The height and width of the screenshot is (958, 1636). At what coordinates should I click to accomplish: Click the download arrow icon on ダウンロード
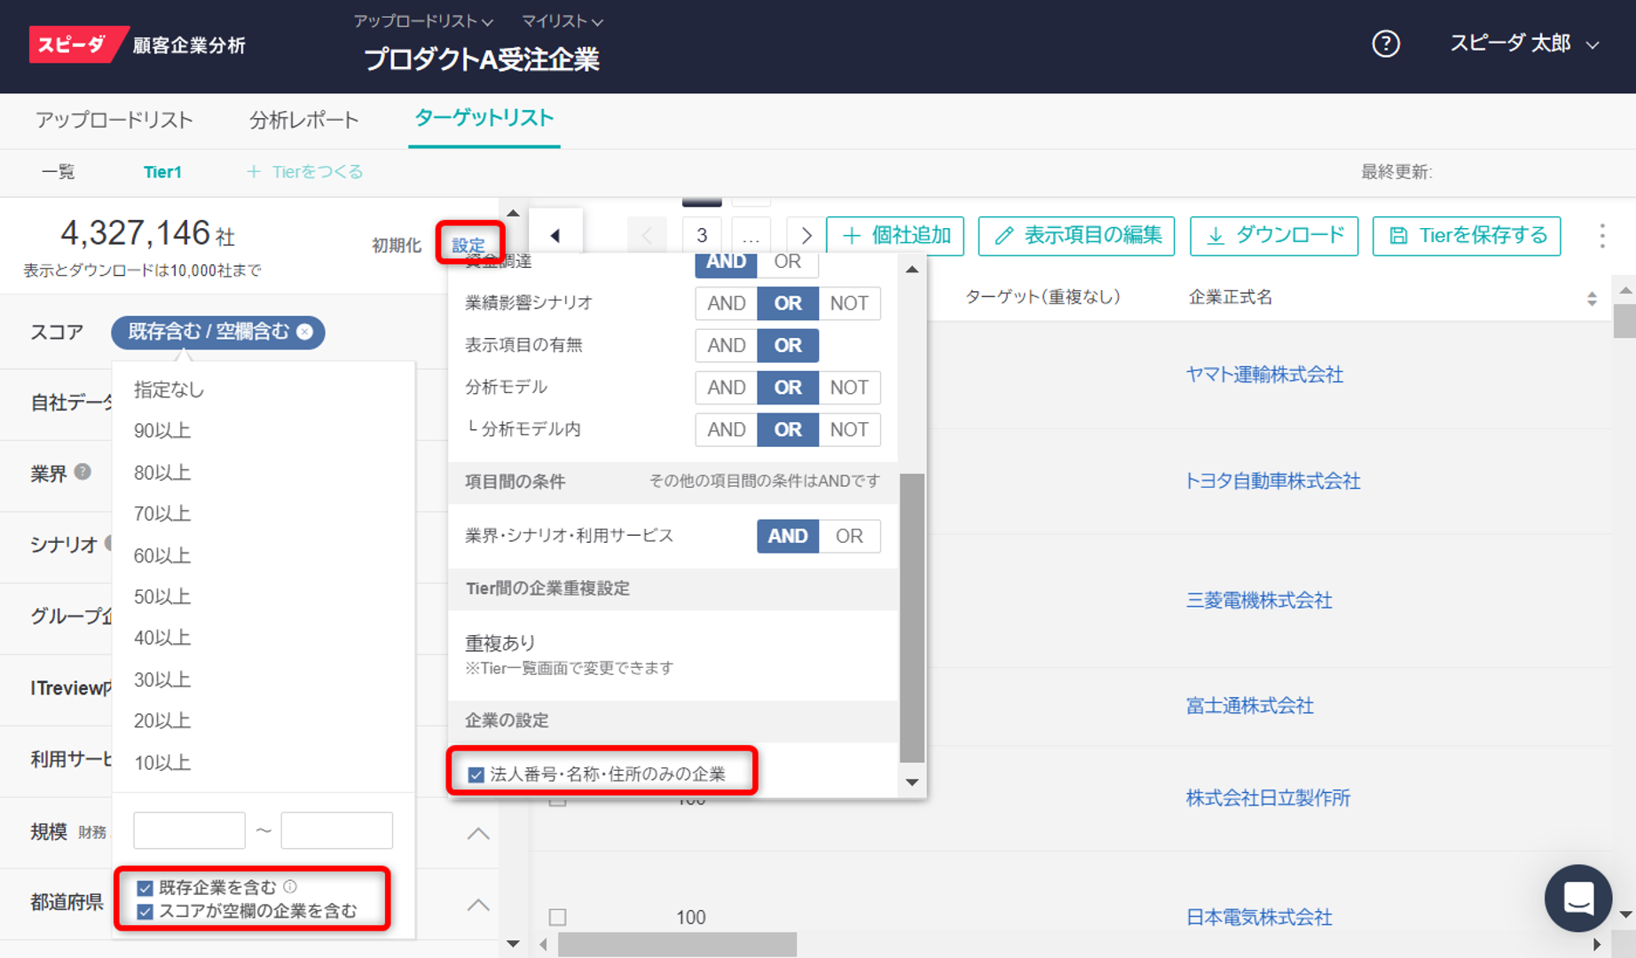[x=1216, y=236]
